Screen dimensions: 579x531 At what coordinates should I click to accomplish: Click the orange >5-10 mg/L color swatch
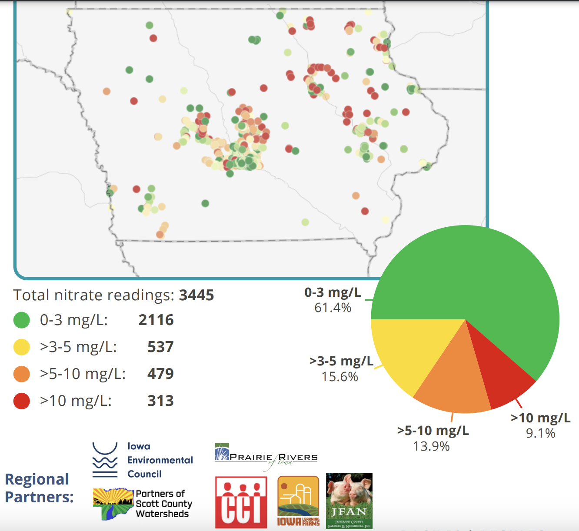tap(22, 374)
